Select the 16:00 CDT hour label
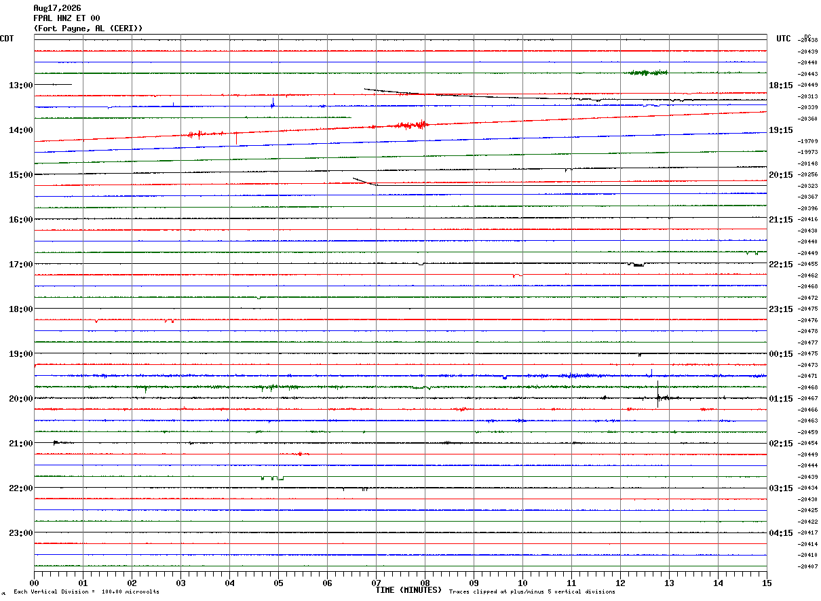The image size is (821, 601). pos(20,220)
